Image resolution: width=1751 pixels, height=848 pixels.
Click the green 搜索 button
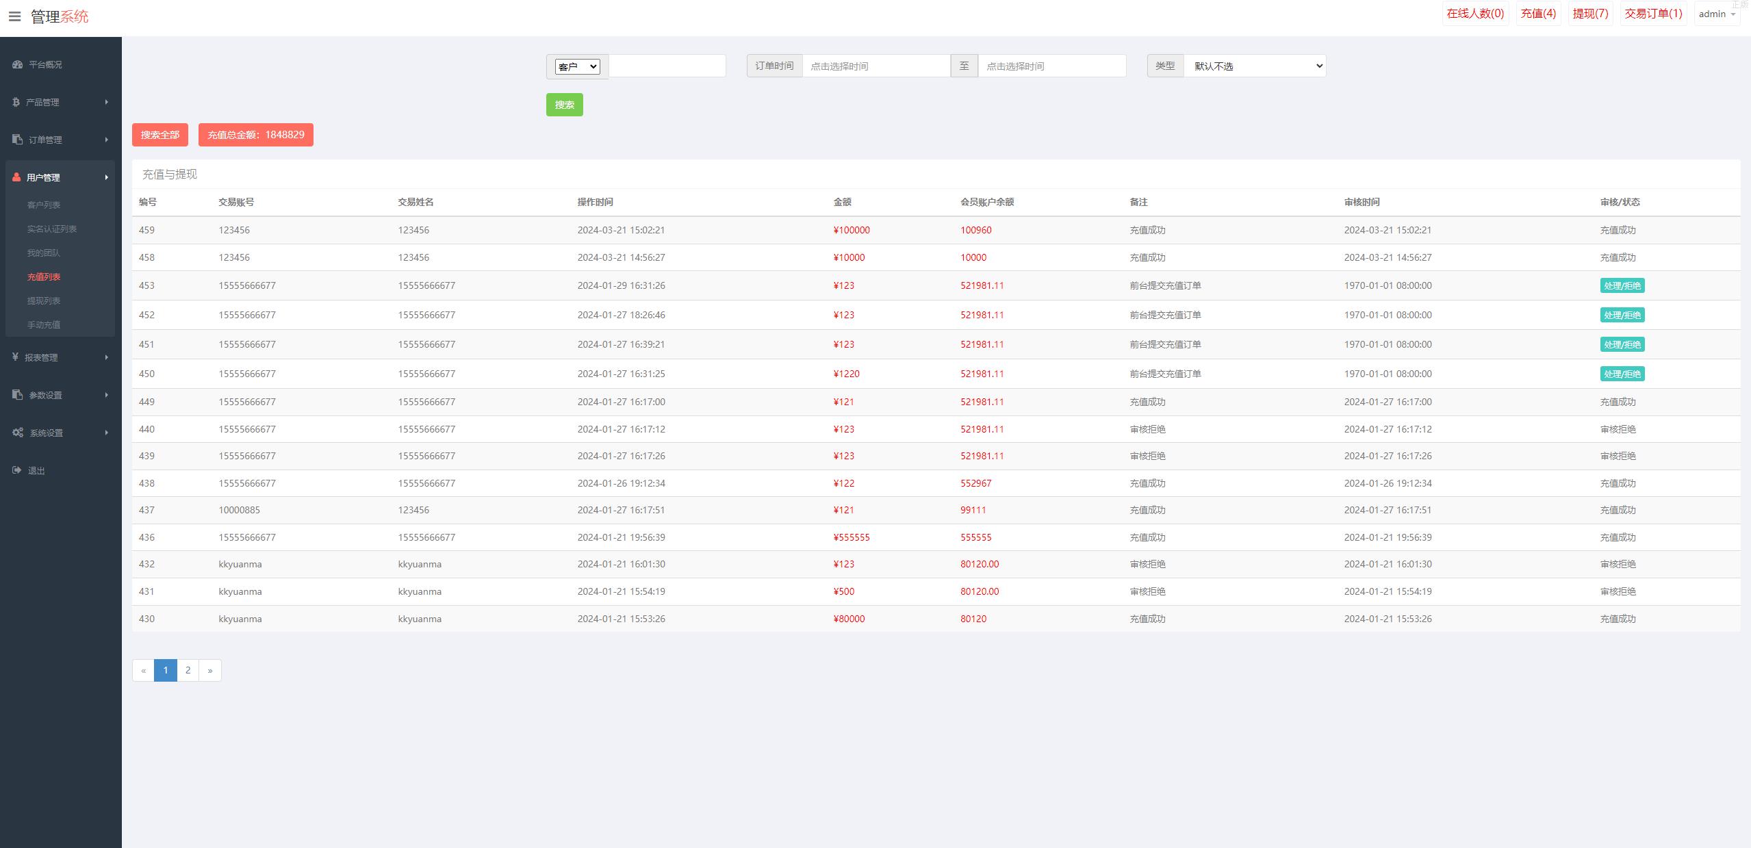click(x=564, y=105)
